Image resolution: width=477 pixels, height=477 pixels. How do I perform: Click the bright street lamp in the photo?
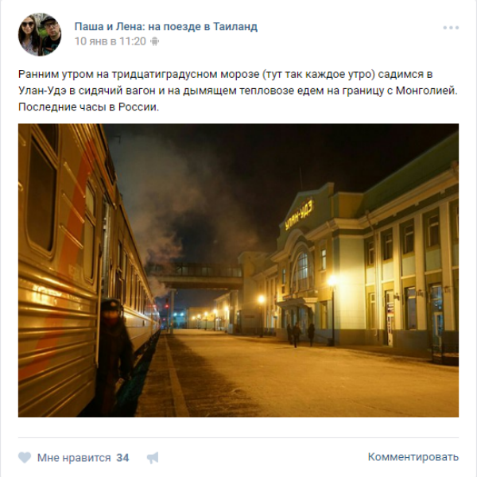(332, 281)
